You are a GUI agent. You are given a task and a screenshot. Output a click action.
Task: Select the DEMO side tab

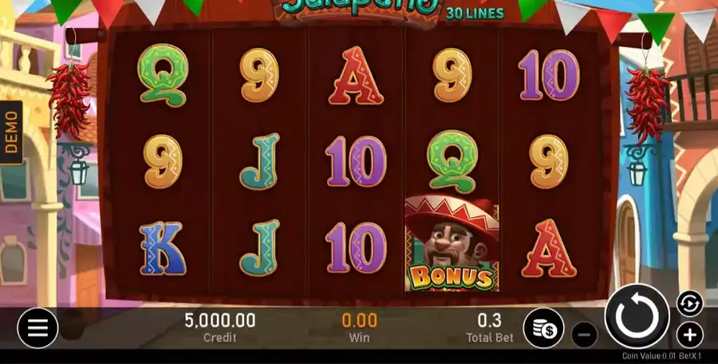point(11,132)
